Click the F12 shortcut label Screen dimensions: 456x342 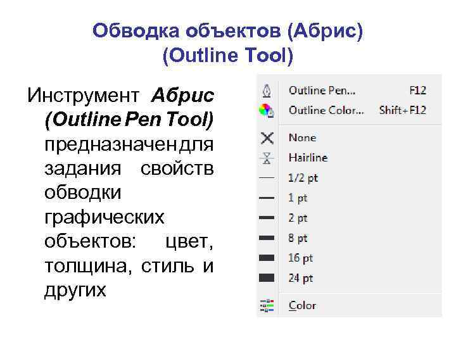pyautogui.click(x=417, y=90)
